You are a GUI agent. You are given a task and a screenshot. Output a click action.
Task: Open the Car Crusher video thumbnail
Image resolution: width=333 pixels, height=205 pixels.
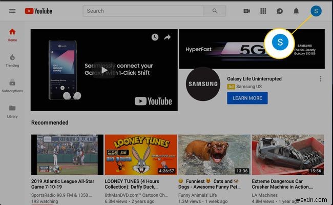coord(288,155)
